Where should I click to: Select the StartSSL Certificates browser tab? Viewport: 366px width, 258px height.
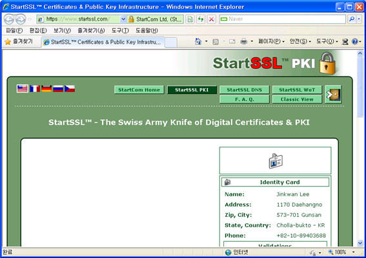[103, 42]
